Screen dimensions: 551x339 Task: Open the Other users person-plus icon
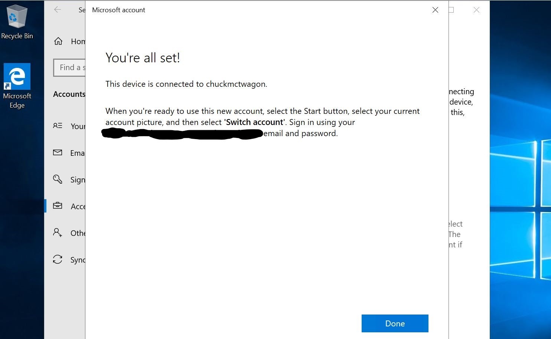tap(58, 233)
